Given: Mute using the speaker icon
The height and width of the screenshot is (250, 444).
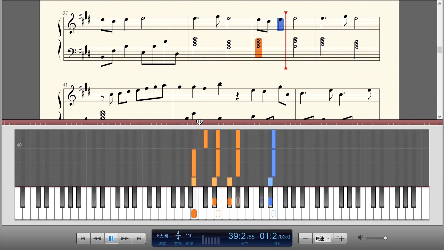Looking at the screenshot, I should pyautogui.click(x=360, y=238).
